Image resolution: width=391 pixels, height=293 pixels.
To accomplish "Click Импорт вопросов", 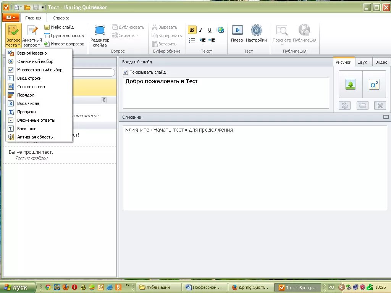I will point(64,44).
